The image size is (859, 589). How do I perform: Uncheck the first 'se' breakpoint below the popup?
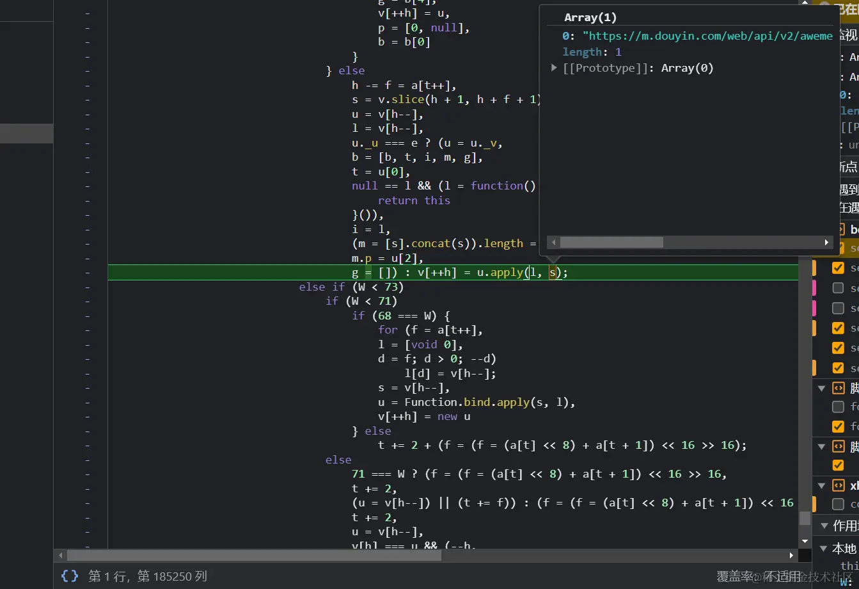tap(838, 268)
